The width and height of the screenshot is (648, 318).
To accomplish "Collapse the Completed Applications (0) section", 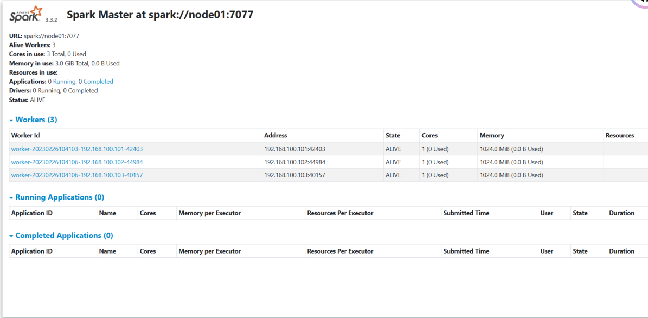I will (x=61, y=236).
